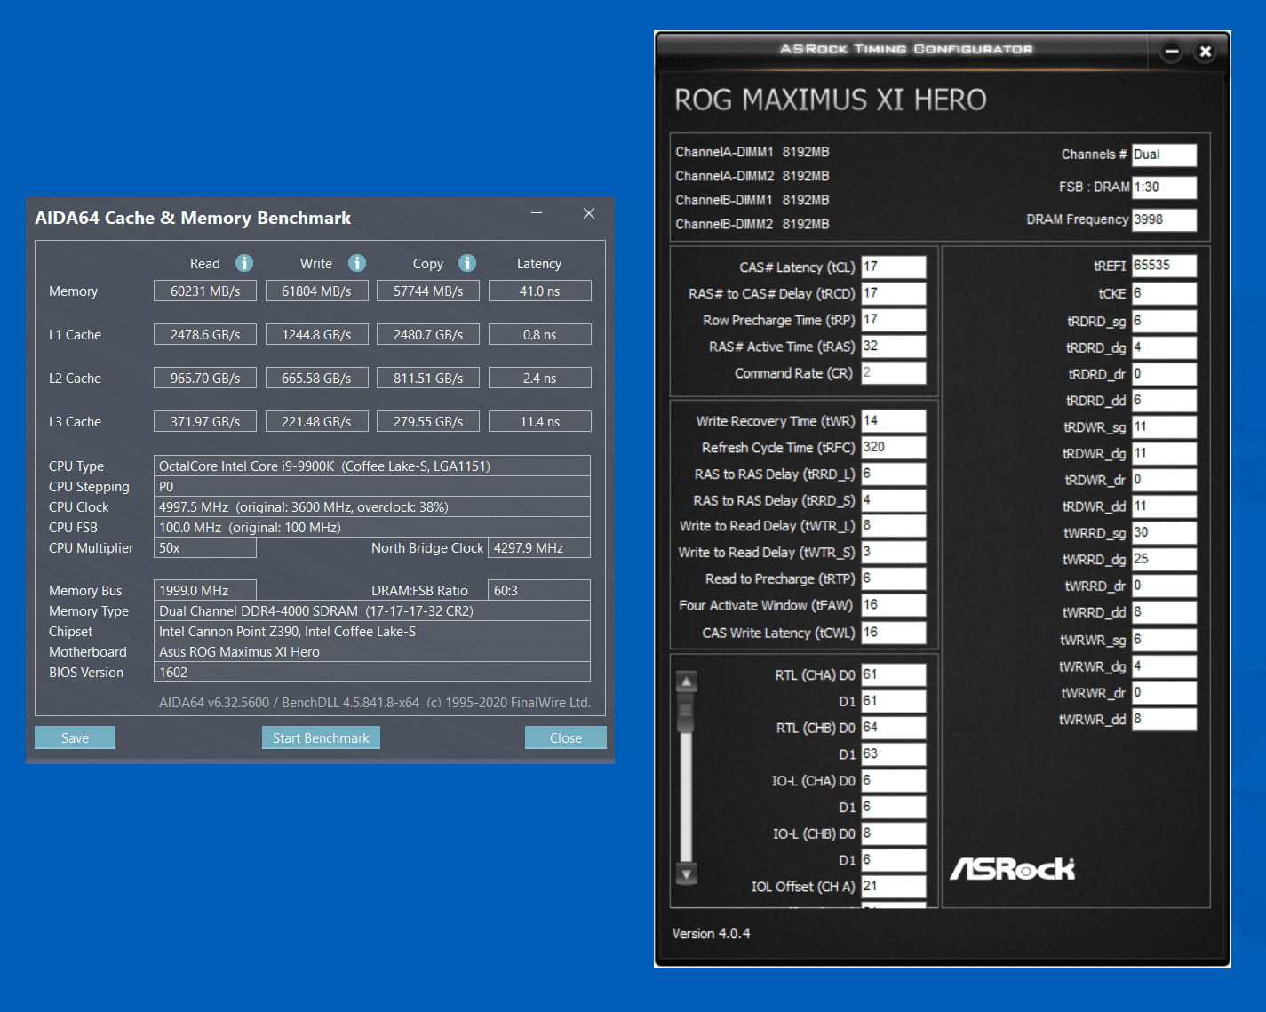
Task: Click the Memory Bus value 1999.0 MHz
Action: [205, 590]
